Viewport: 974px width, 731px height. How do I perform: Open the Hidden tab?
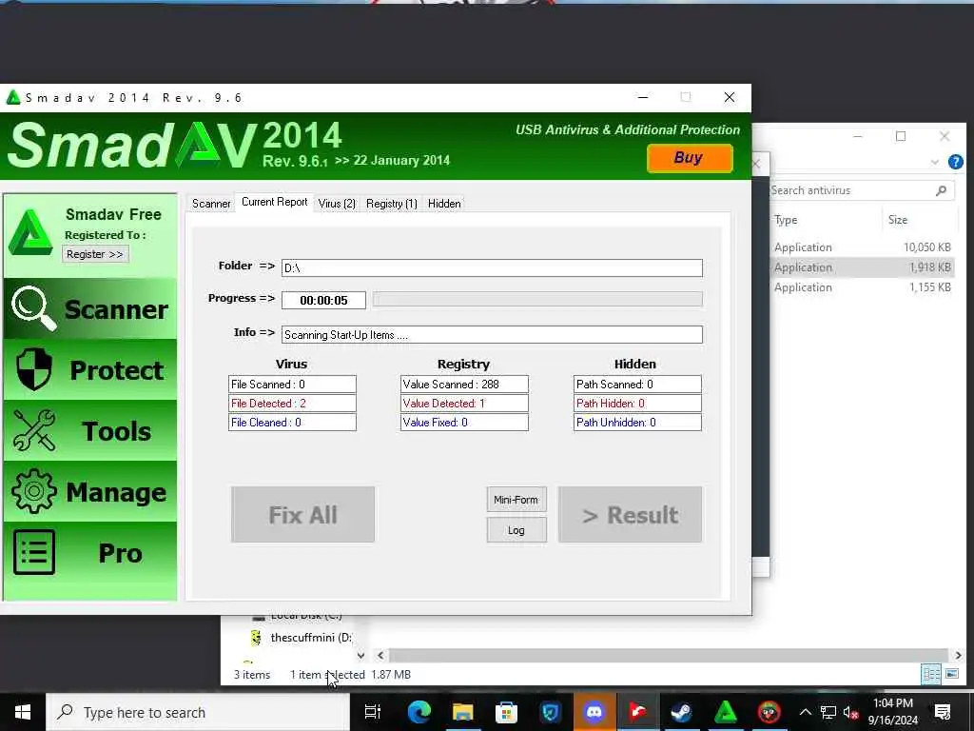pyautogui.click(x=444, y=204)
